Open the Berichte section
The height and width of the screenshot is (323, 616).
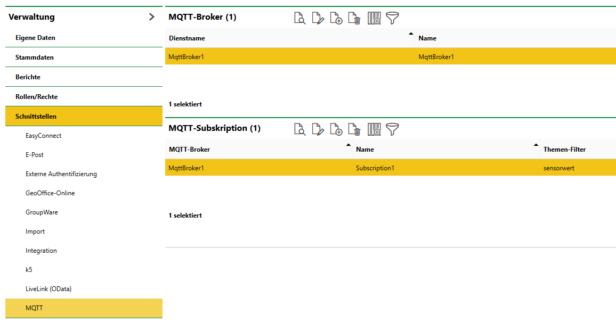[x=84, y=77]
